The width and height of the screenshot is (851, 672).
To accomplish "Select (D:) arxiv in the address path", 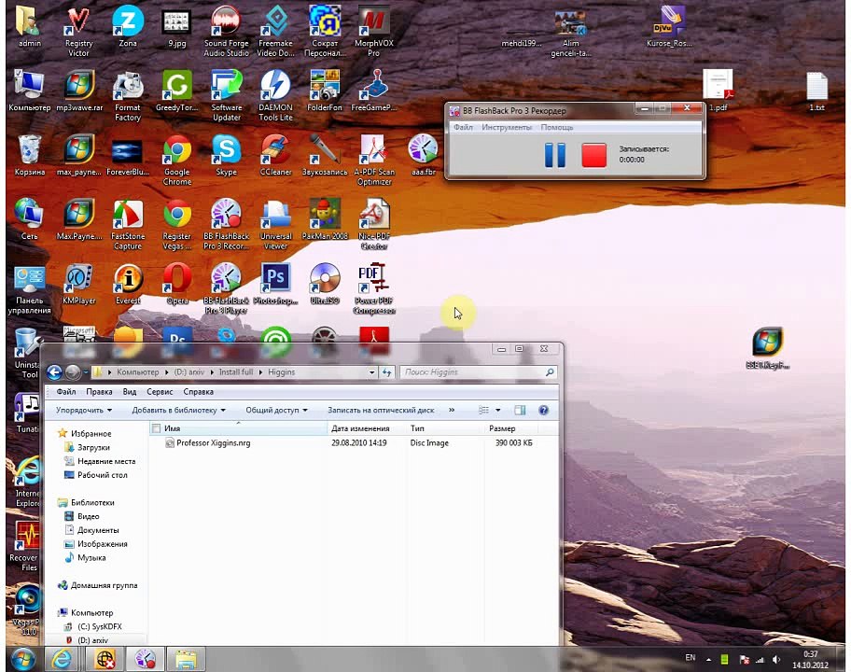I will point(188,372).
